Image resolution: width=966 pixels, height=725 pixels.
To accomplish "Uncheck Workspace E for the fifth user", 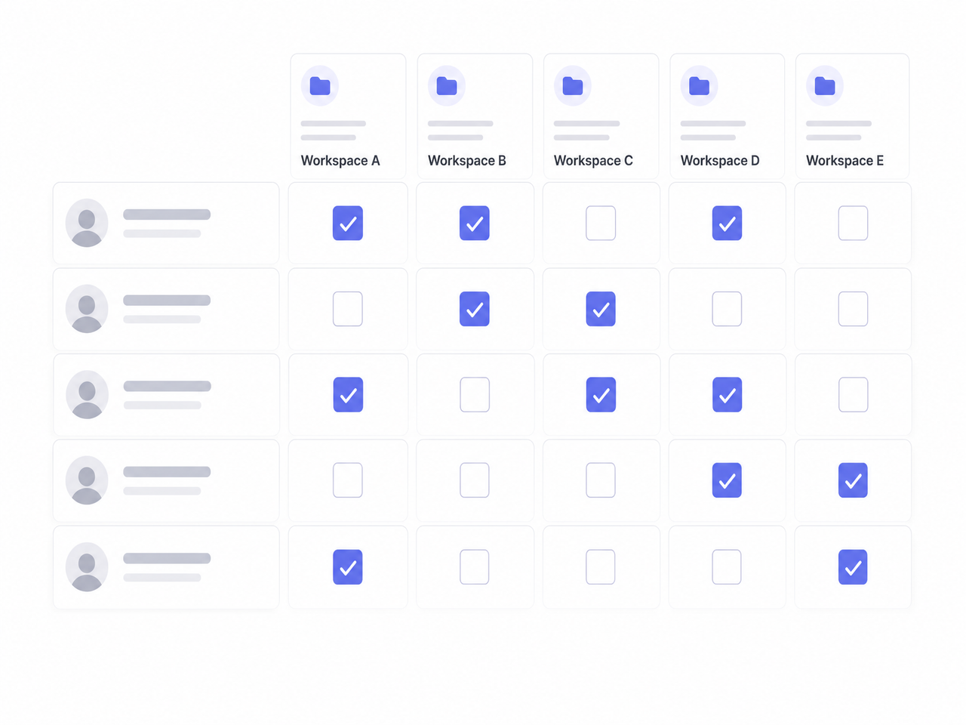I will pos(853,566).
